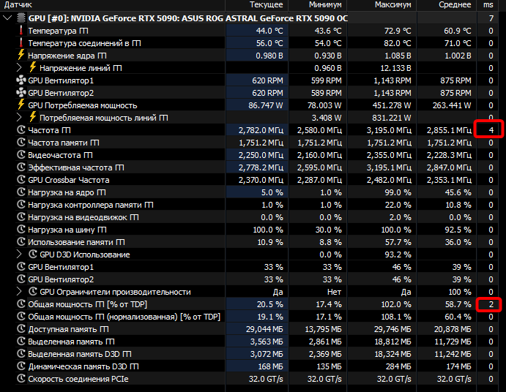Click the 99.0 % maximum core load value

(x=398, y=192)
